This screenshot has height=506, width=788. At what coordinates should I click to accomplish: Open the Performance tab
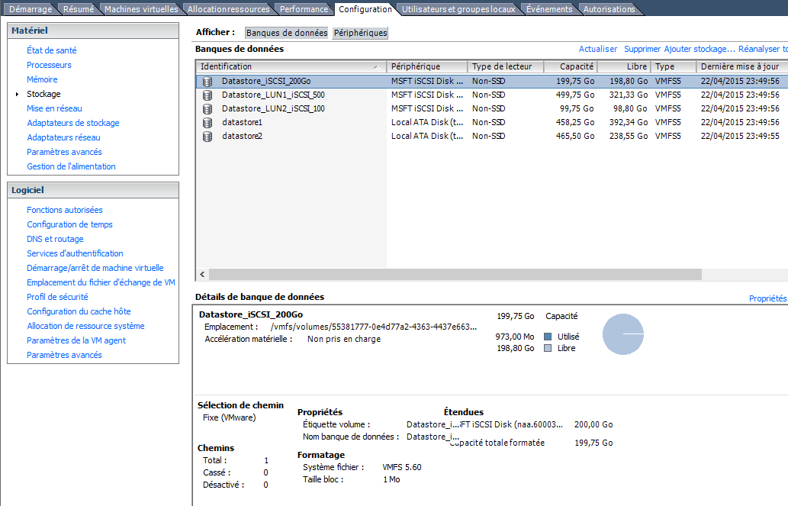pos(304,9)
